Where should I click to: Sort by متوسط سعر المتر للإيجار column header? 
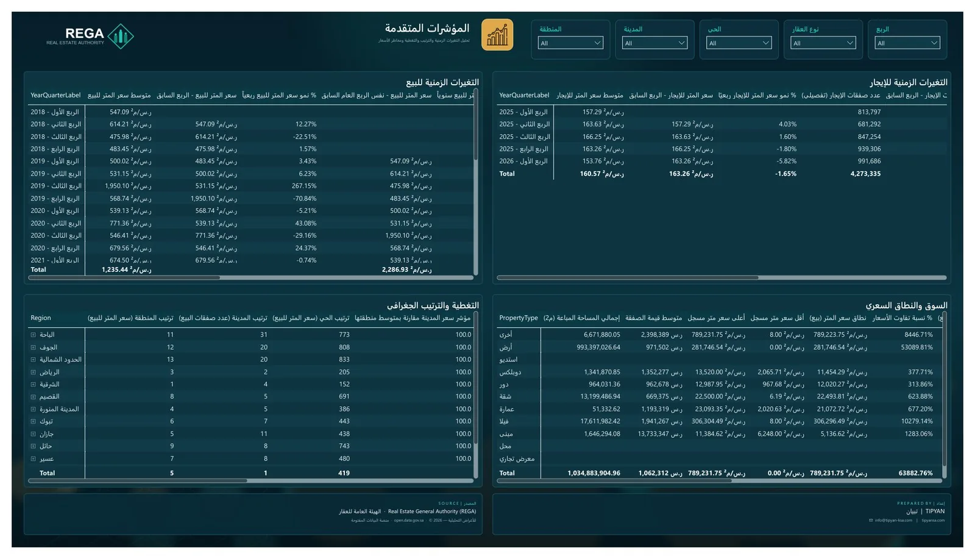(590, 95)
